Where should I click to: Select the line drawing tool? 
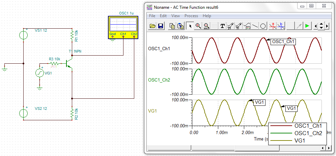(255, 26)
